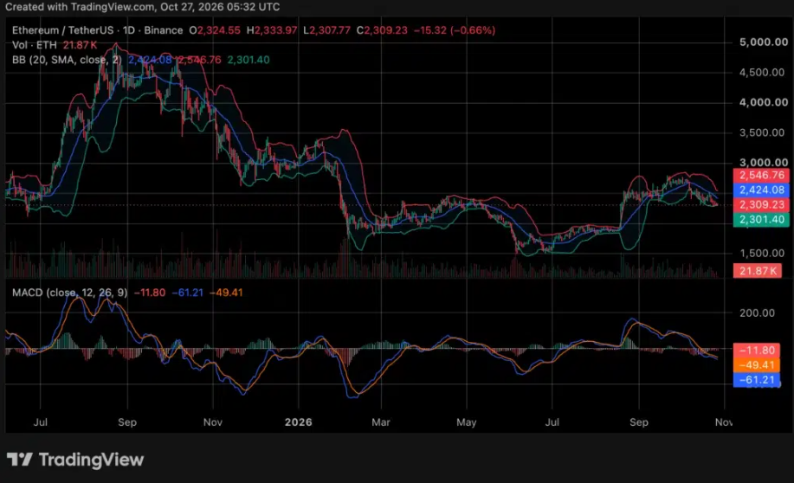Click the TradingView wordmark text
Screen dimensions: 794x483
(91, 460)
